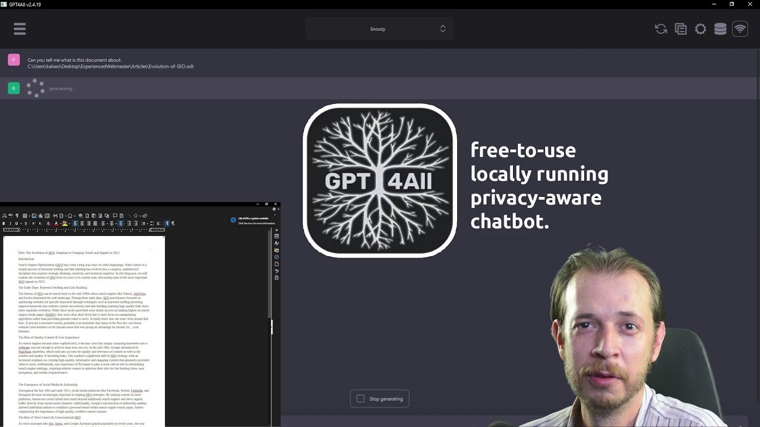The image size is (760, 427).
Task: Select the Insert Line tool in LibreOffice
Action: point(129,216)
